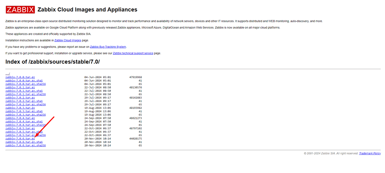Open Zabbix Bug Tracking System link
The height and width of the screenshot is (173, 385).
click(108, 47)
